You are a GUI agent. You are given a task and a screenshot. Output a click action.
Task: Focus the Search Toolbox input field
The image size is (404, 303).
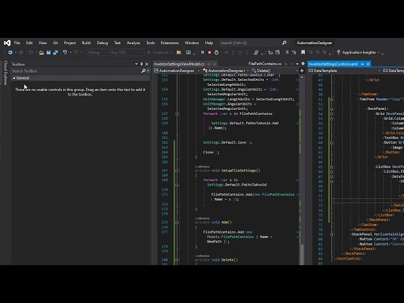(x=76, y=71)
